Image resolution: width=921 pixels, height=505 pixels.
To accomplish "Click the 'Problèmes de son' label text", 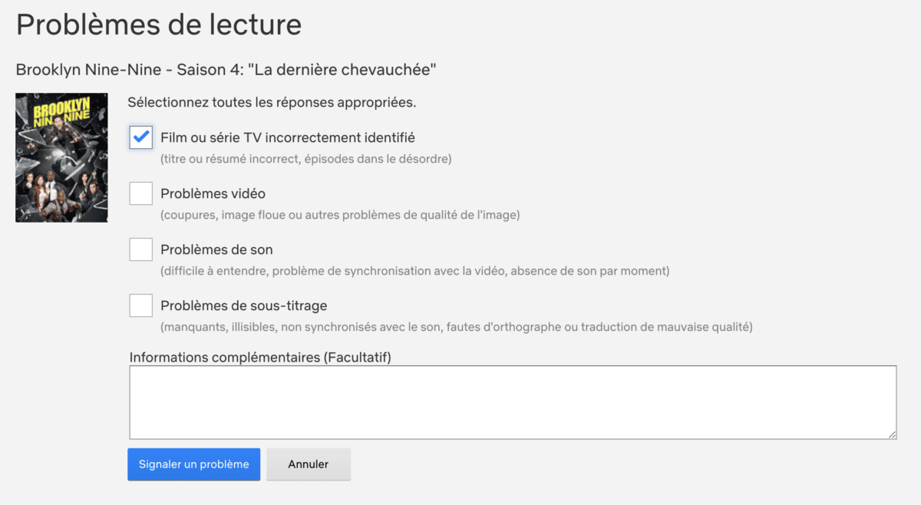I will (216, 249).
